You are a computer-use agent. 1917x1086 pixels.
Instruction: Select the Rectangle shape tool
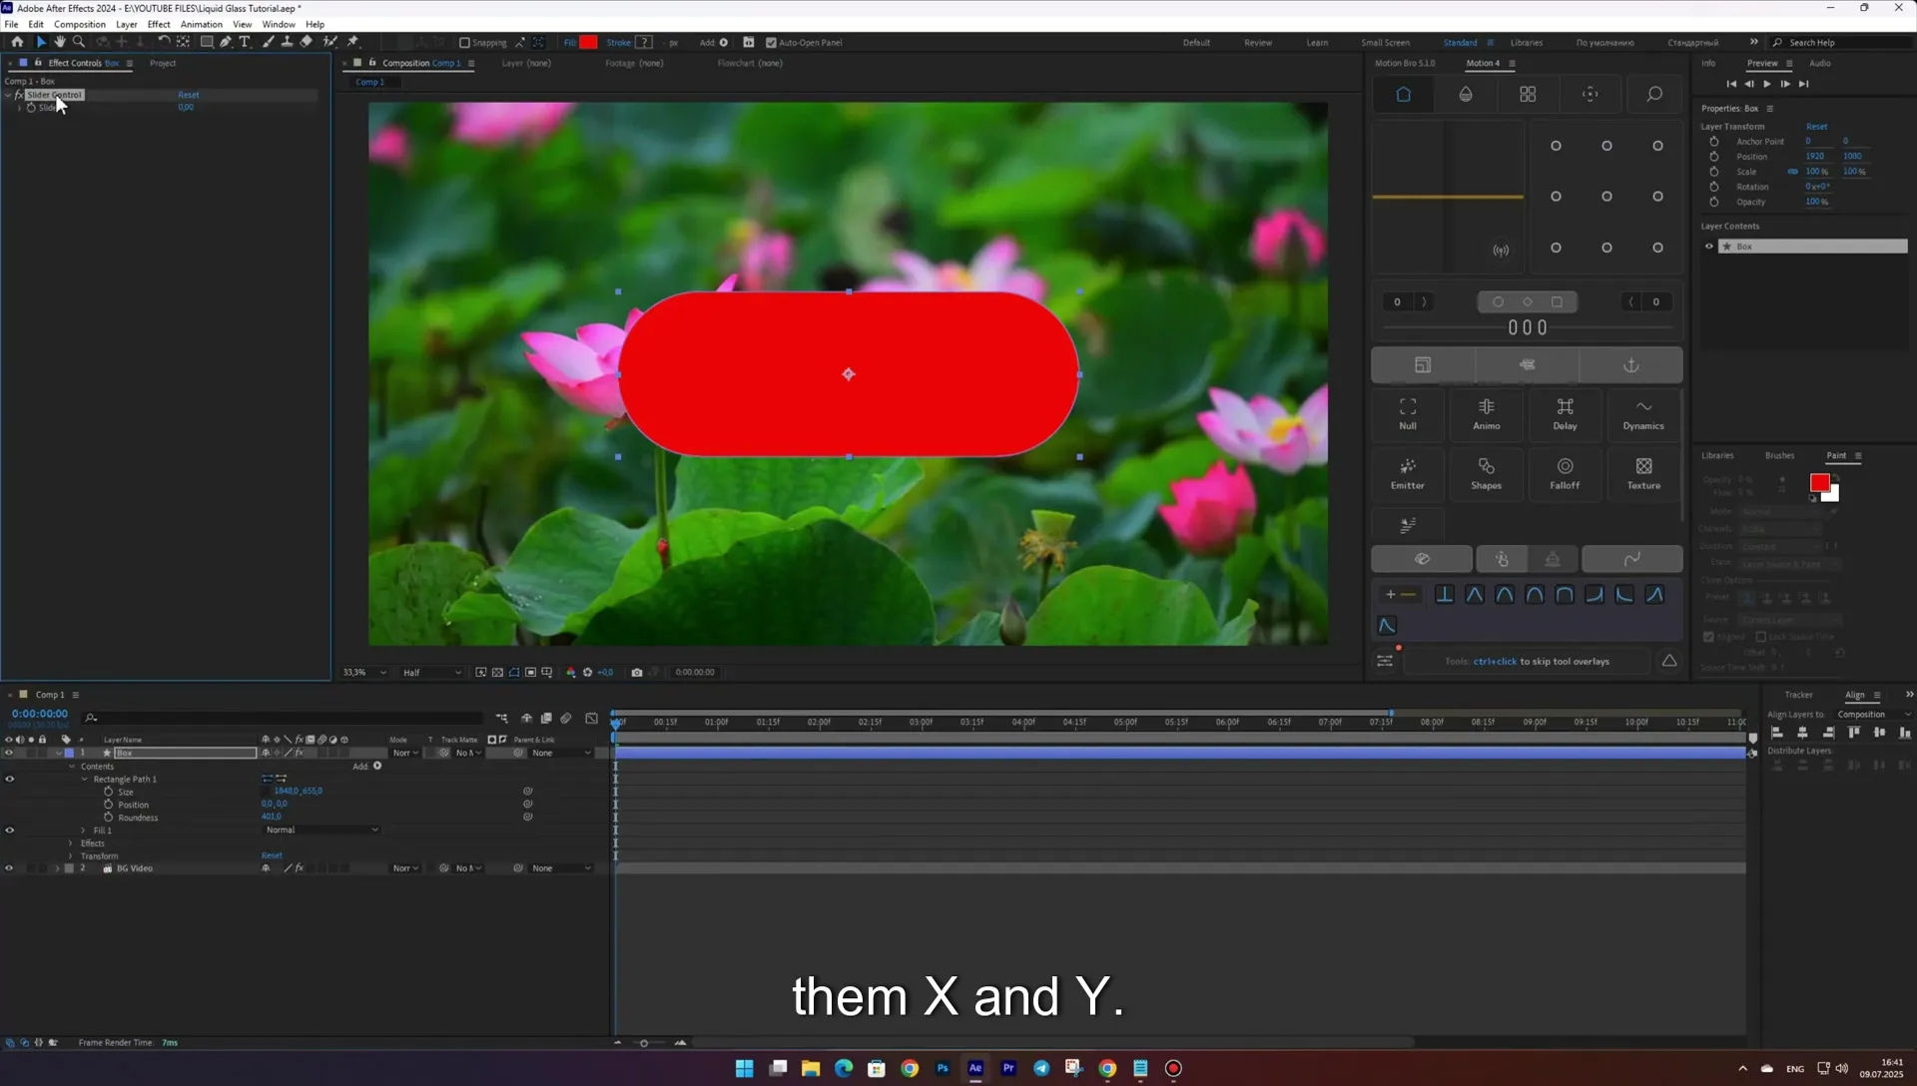click(x=207, y=42)
